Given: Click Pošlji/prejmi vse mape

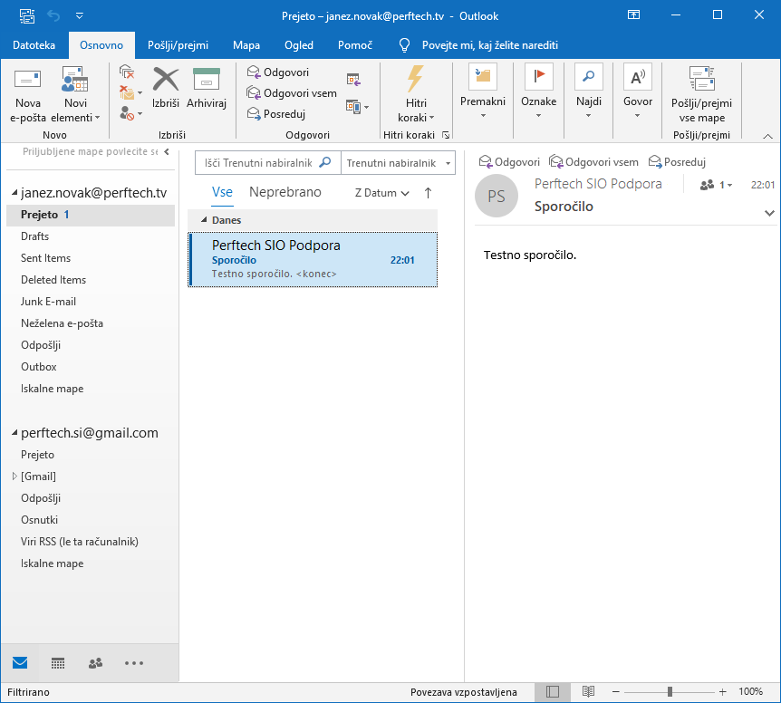Looking at the screenshot, I should pyautogui.click(x=701, y=94).
